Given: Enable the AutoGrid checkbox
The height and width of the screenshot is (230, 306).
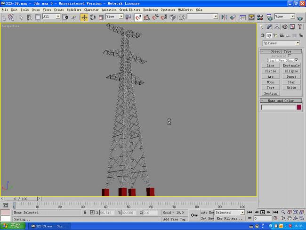Looking at the screenshot, I should (290, 56).
